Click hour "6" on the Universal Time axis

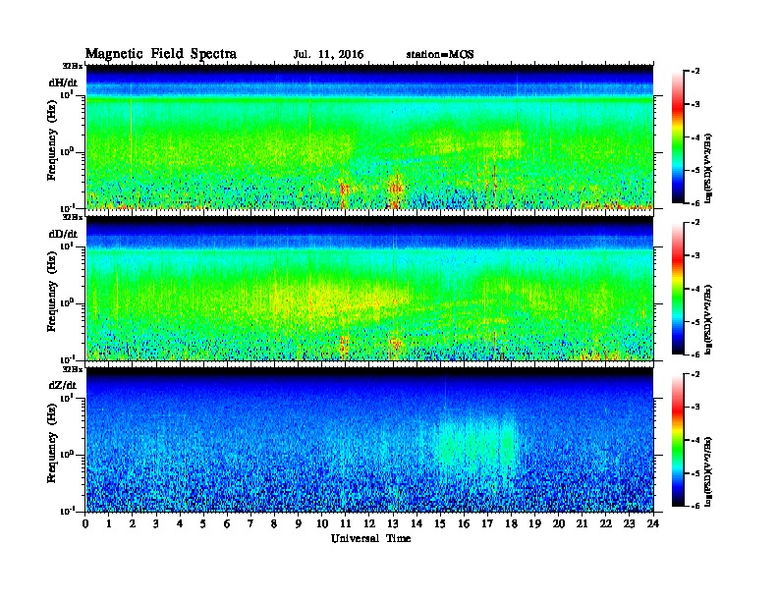point(227,524)
